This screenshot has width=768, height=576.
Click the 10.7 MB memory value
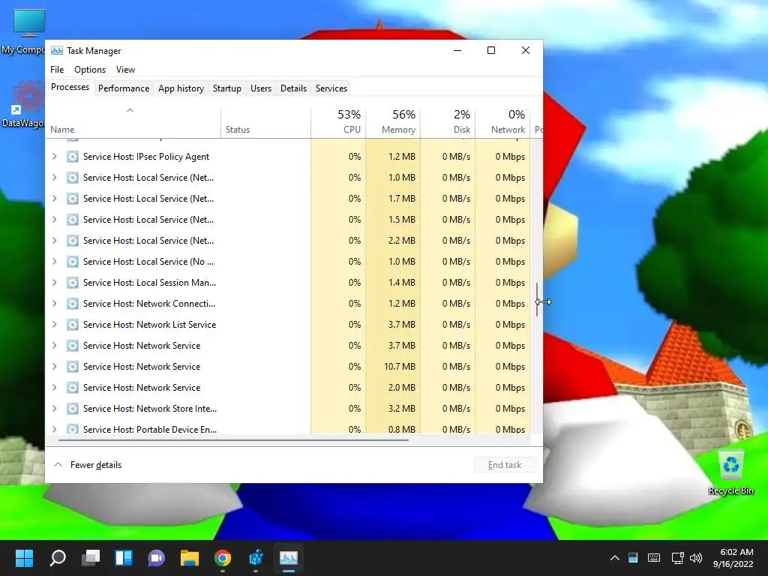click(x=399, y=366)
